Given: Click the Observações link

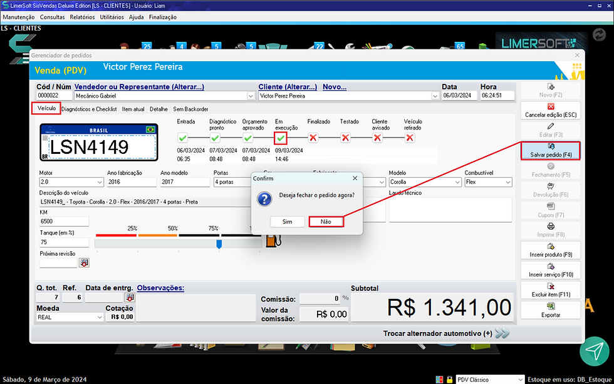Looking at the screenshot, I should click(x=160, y=288).
